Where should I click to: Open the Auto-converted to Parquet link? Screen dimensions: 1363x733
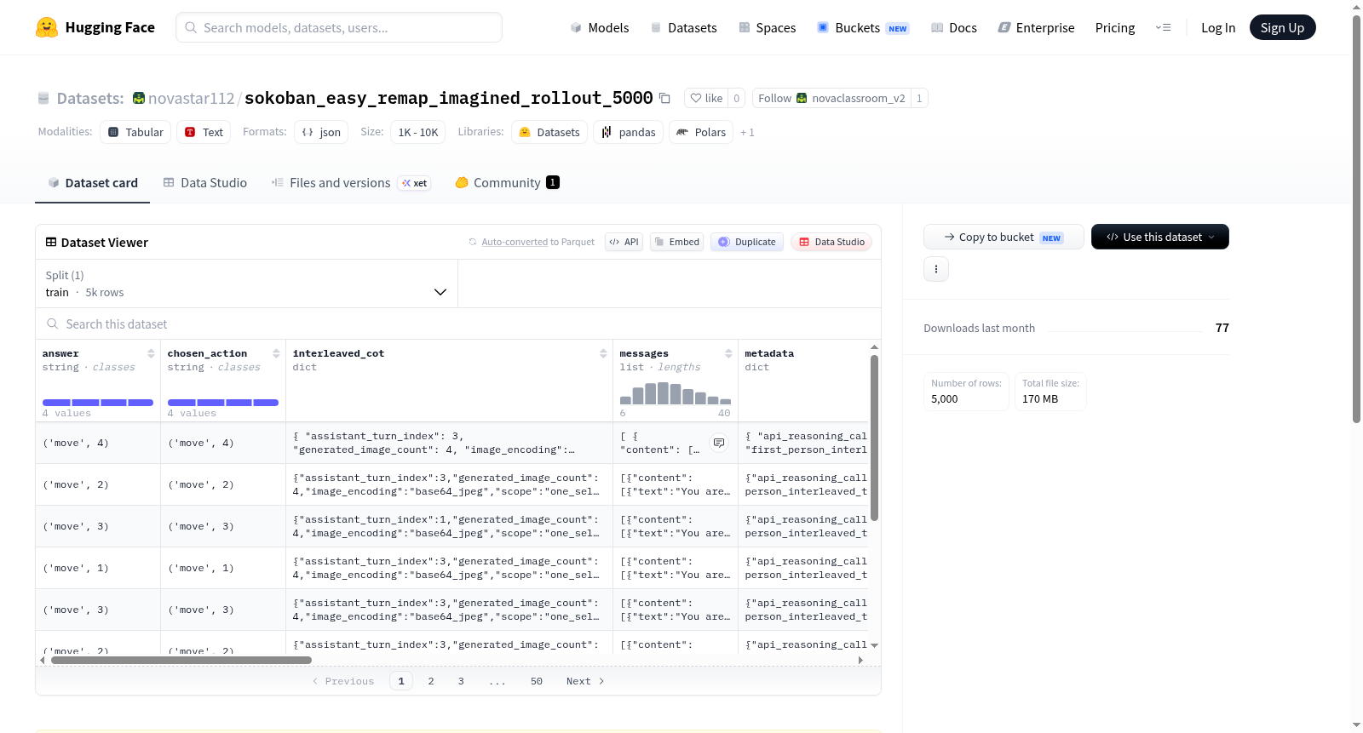pyautogui.click(x=538, y=243)
